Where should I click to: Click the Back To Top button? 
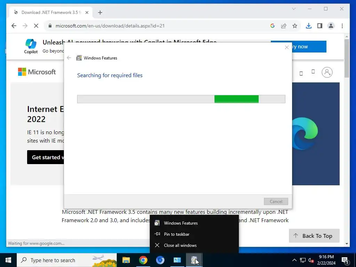(x=314, y=236)
